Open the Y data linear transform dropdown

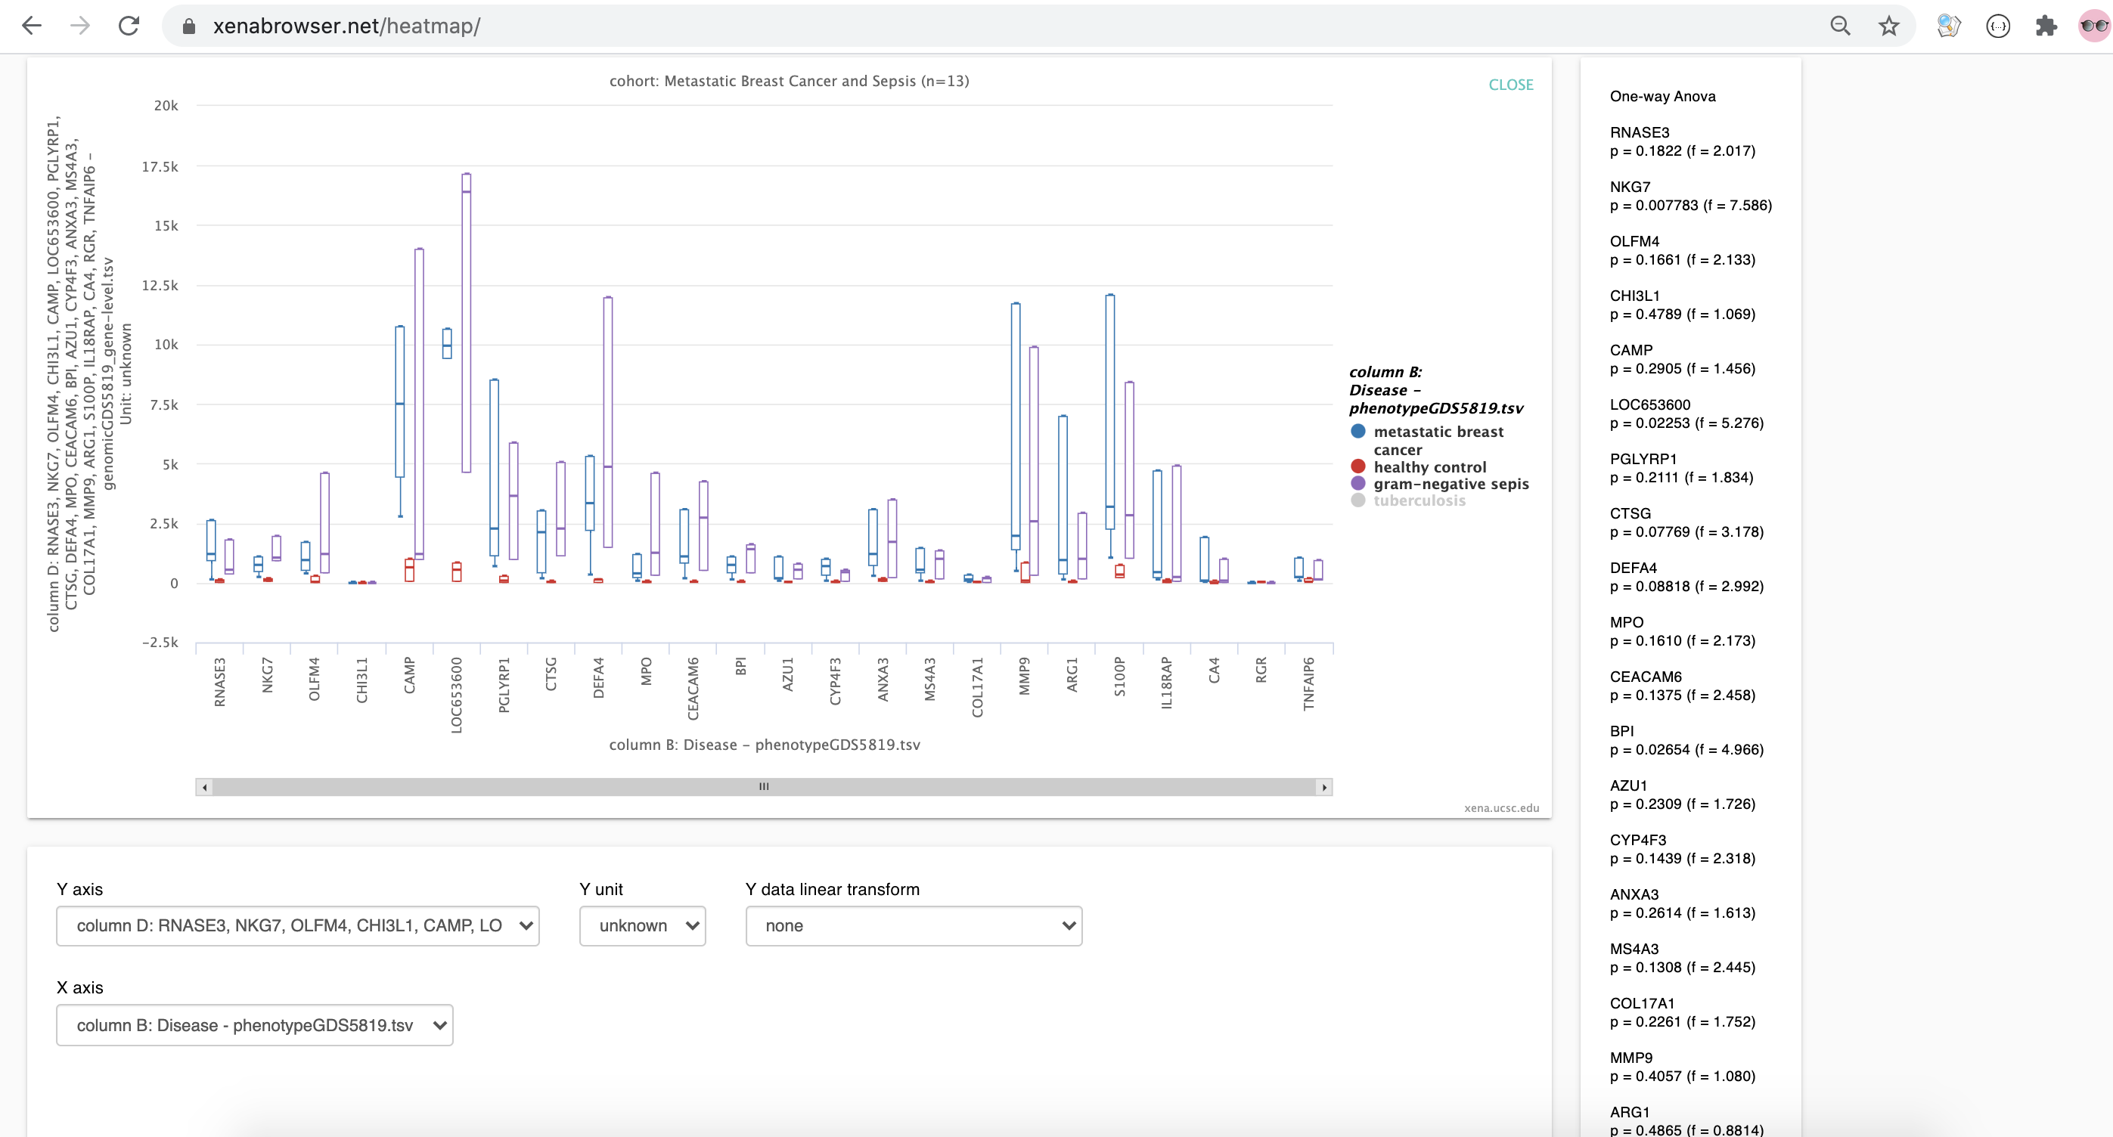914,925
